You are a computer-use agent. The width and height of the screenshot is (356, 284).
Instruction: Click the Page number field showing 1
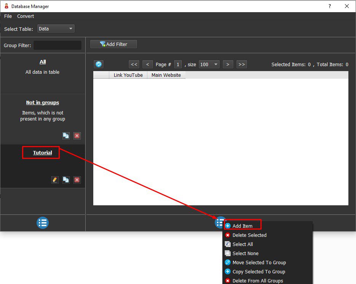[x=178, y=64]
